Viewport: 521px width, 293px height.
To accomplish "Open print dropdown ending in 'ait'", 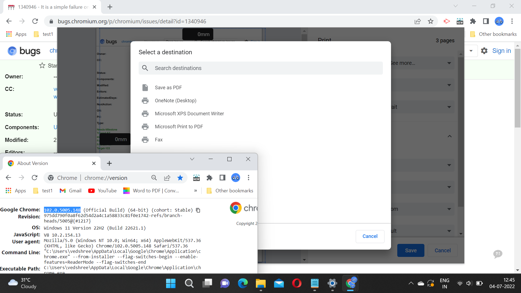I will point(422,107).
